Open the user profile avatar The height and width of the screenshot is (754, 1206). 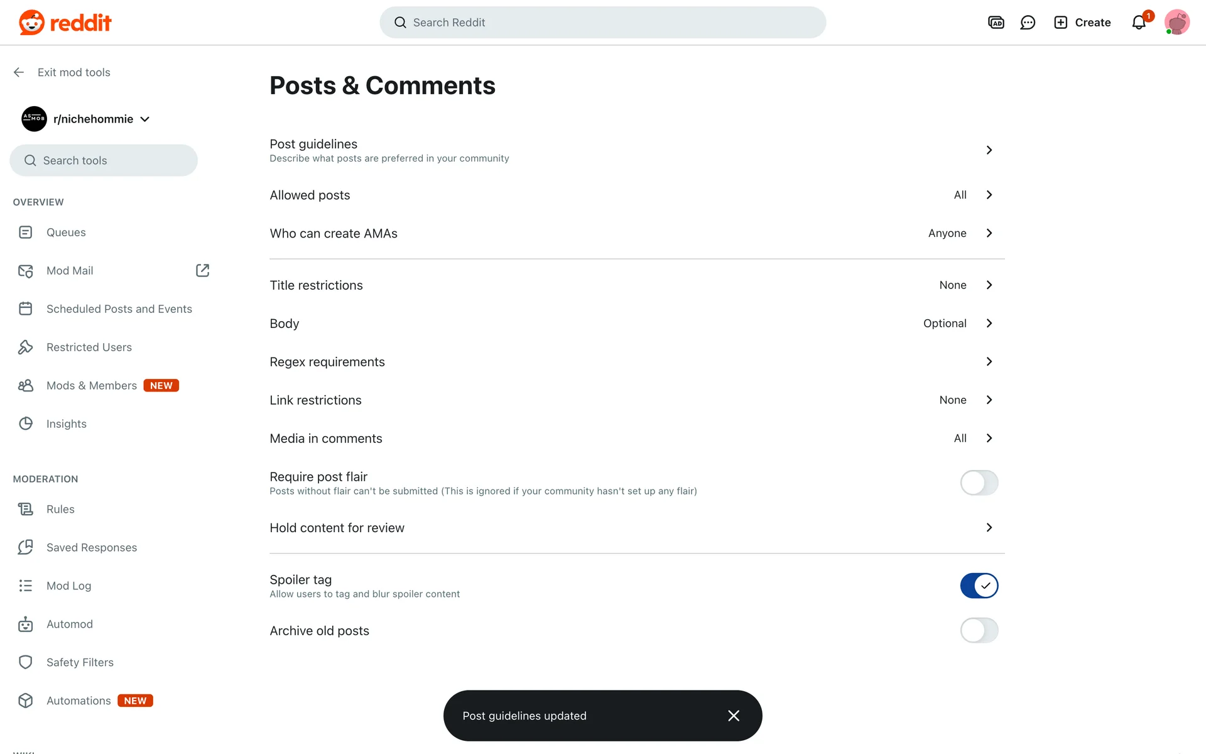point(1176,23)
